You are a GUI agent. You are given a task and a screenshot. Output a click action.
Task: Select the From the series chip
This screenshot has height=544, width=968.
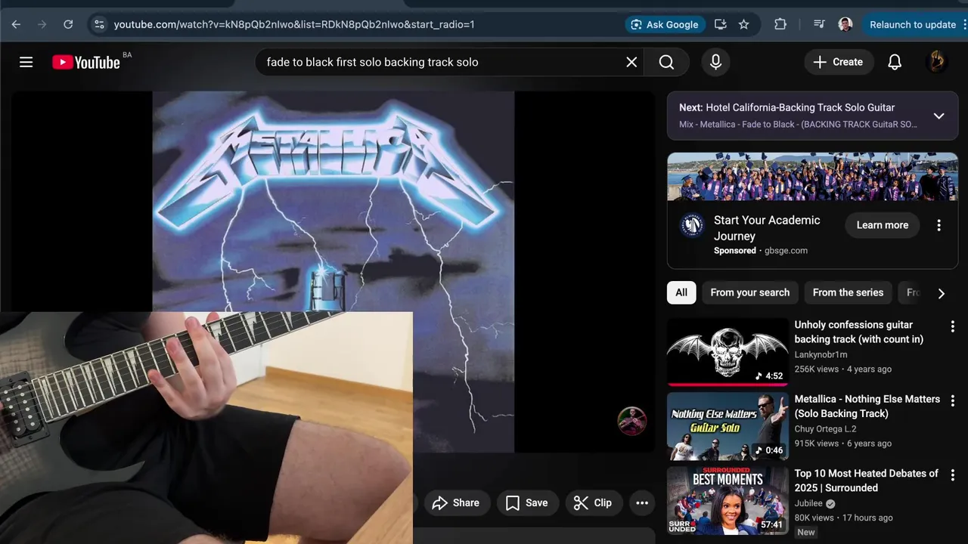[848, 292]
